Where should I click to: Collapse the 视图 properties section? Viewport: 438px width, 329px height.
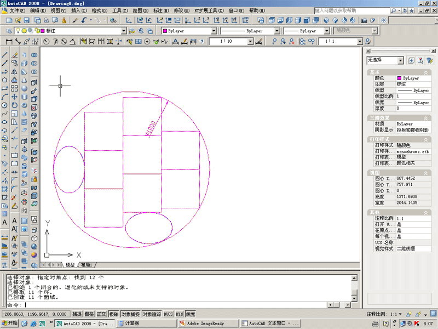click(426, 173)
